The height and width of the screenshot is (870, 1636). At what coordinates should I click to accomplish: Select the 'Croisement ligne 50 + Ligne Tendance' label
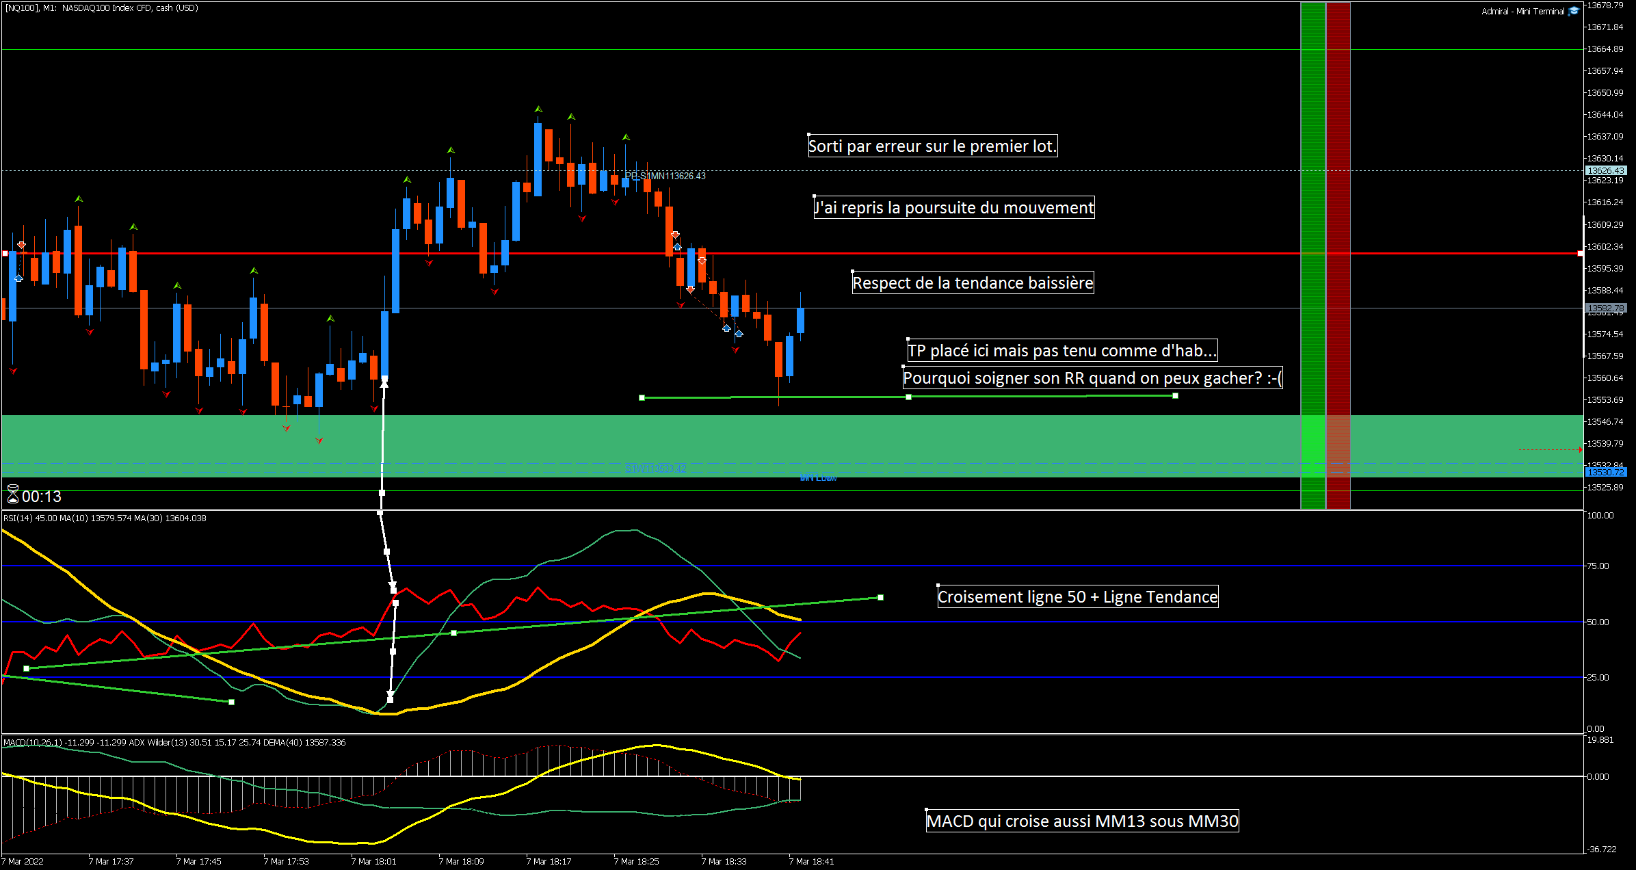point(1077,596)
